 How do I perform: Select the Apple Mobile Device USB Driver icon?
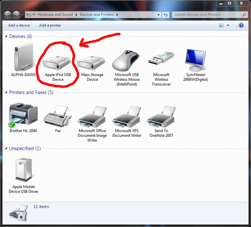23,170
